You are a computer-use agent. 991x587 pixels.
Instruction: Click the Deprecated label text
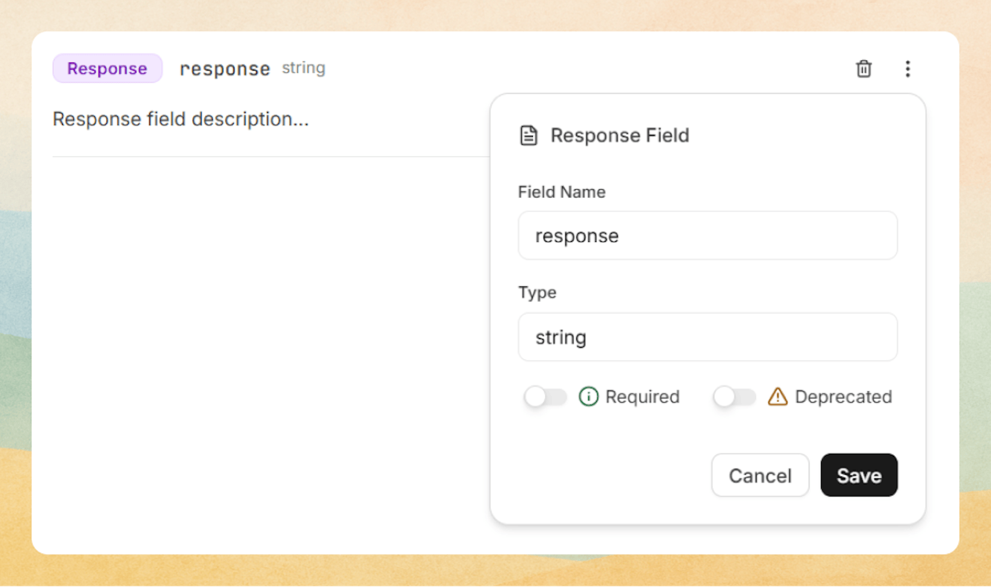(x=843, y=397)
